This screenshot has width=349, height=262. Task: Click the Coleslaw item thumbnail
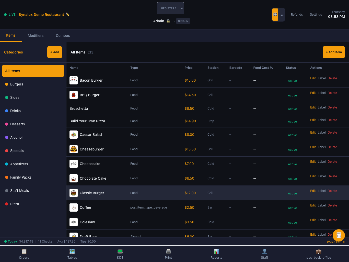(74, 222)
